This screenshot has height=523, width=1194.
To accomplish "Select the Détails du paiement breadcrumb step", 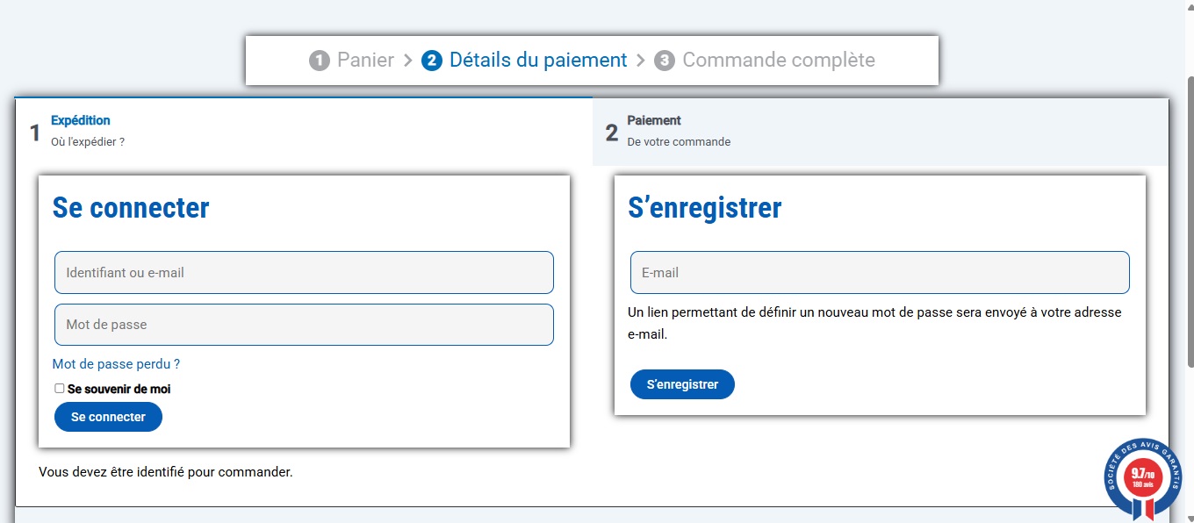I will pyautogui.click(x=538, y=61).
